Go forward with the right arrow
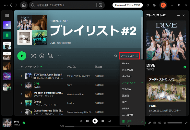Image resolution: width=190 pixels, height=130 pixels. (16, 5)
